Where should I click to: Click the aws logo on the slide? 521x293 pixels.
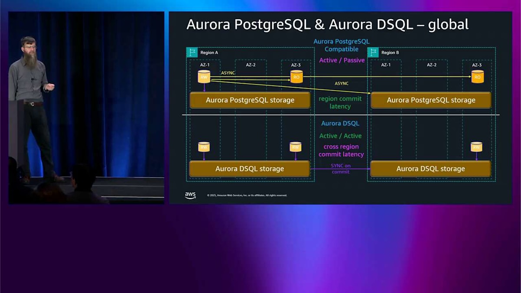190,195
